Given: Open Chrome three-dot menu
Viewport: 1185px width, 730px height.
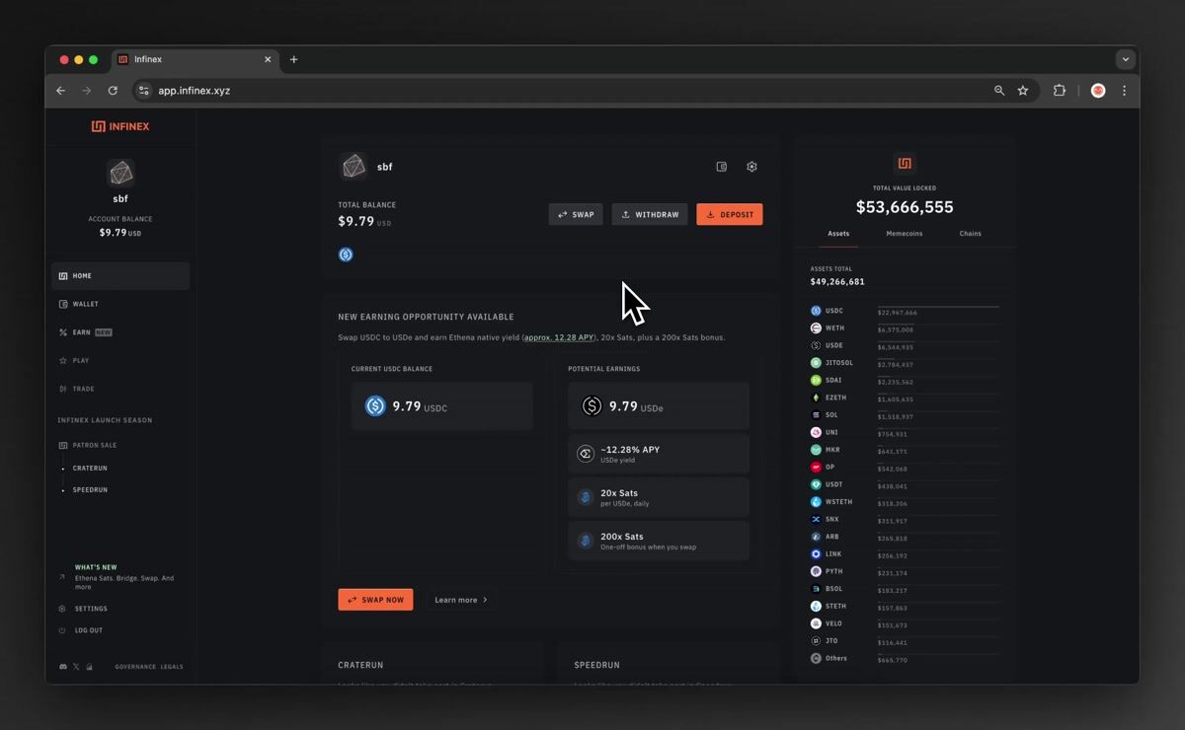Looking at the screenshot, I should 1124,91.
